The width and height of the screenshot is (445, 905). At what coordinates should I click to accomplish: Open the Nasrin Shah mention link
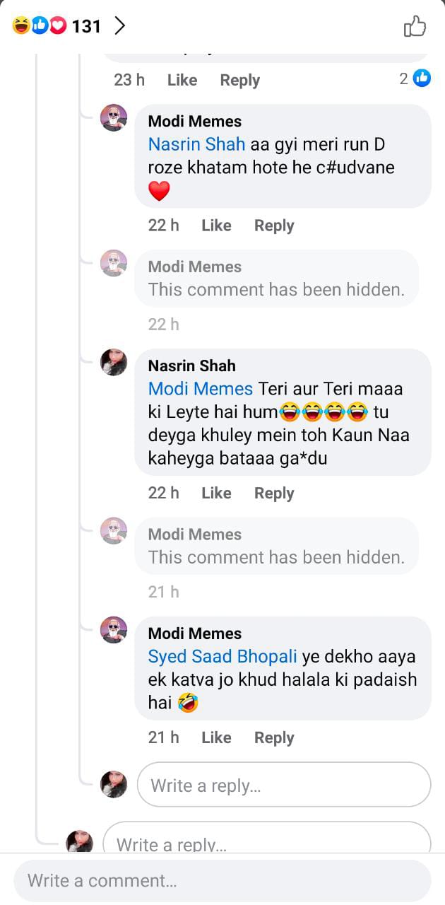click(x=196, y=144)
